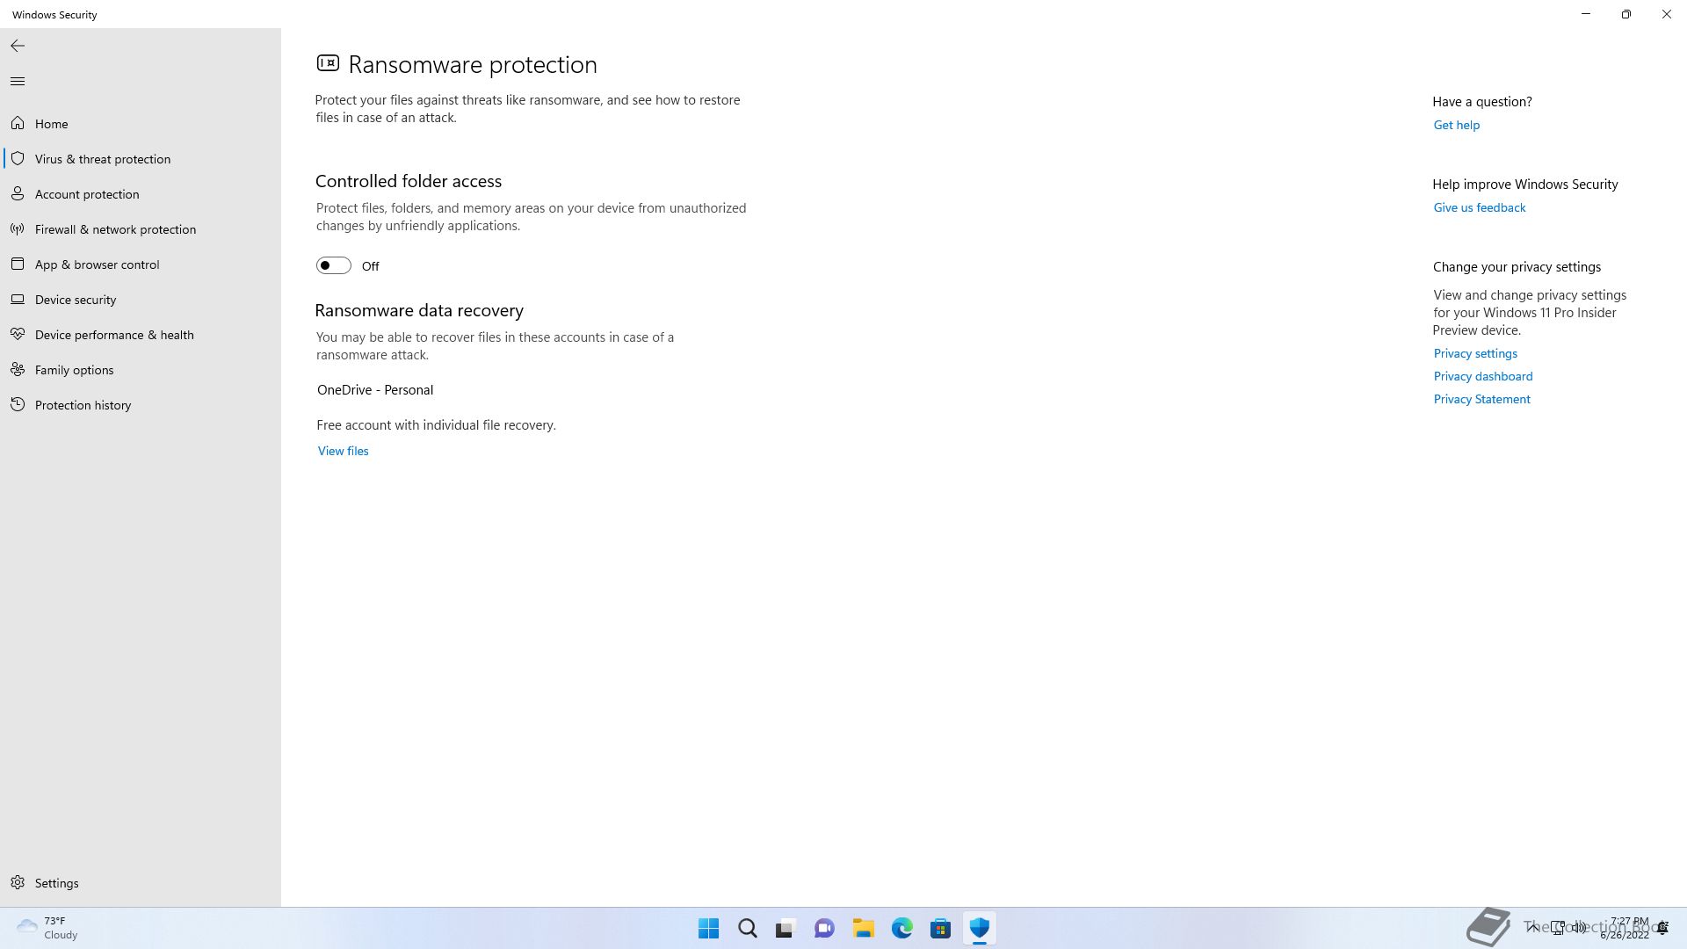The image size is (1687, 949).
Task: Click the Firewall & network antenna icon
Action: pos(18,229)
